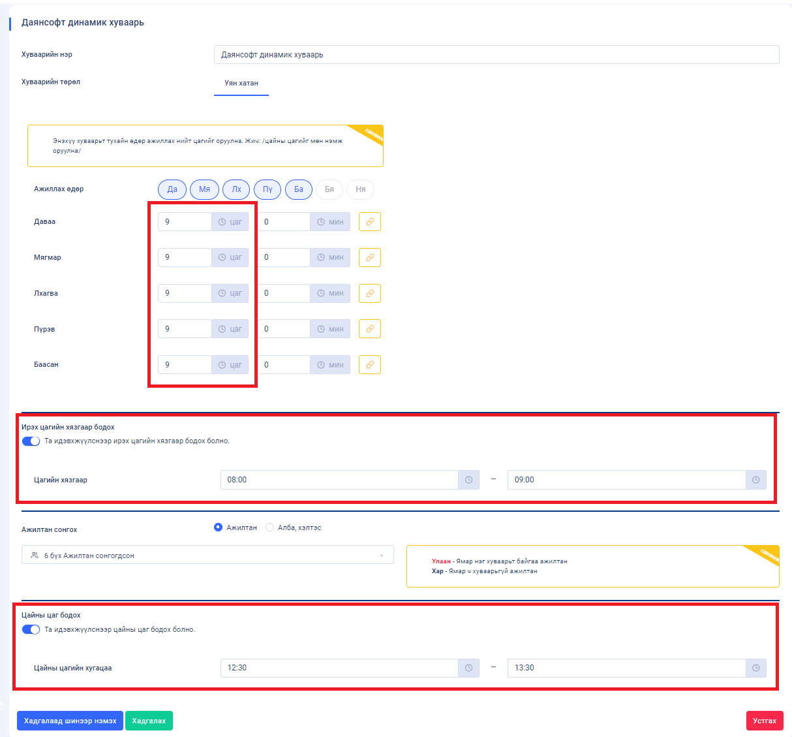Viewport: 792px width, 737px height.
Task: Enable Бя working day
Action: 329,189
